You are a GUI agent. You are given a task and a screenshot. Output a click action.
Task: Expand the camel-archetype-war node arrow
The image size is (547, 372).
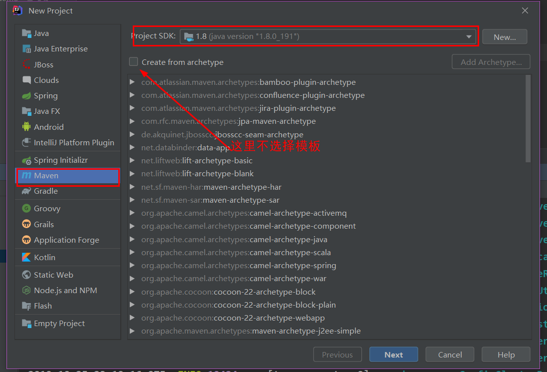pos(132,279)
